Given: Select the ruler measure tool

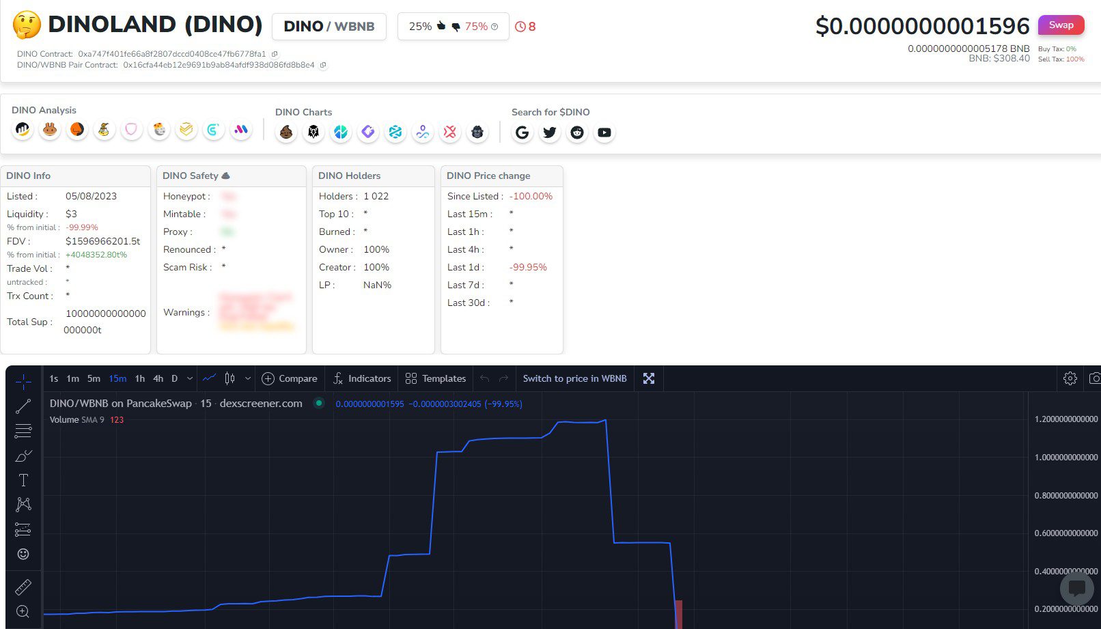Looking at the screenshot, I should [23, 587].
